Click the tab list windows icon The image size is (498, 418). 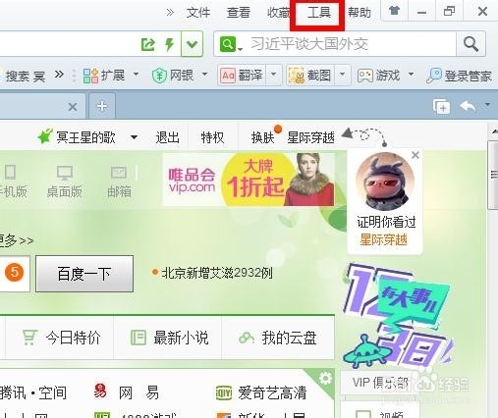[x=441, y=106]
